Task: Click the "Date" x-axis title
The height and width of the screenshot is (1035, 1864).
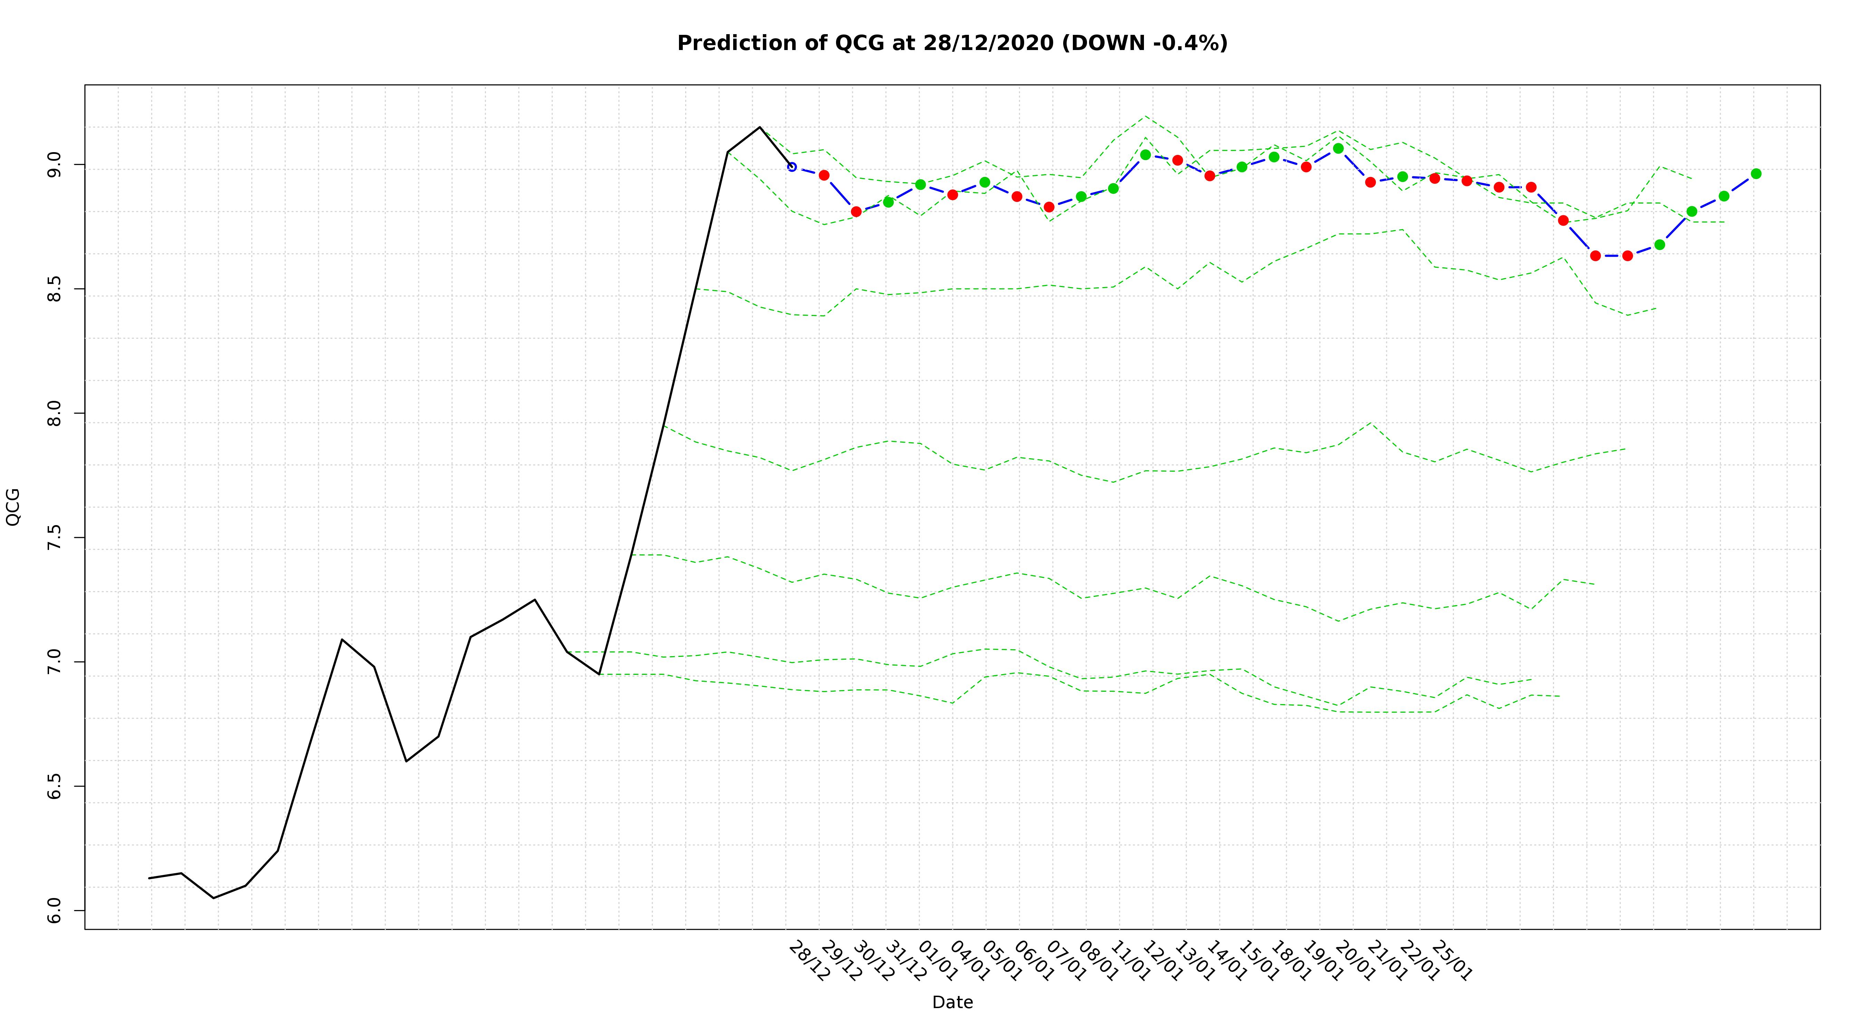Action: [x=952, y=1003]
